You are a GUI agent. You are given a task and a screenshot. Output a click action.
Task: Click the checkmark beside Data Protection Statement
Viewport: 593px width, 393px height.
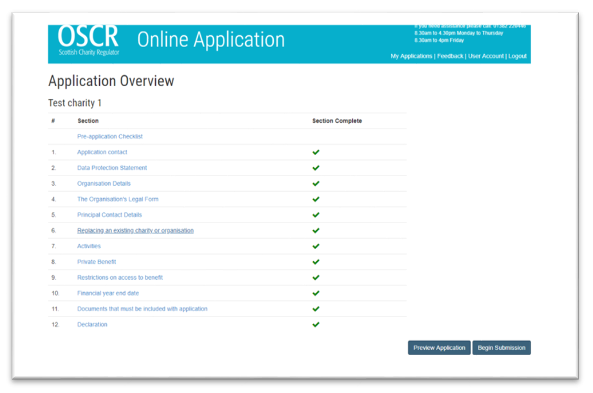(315, 167)
